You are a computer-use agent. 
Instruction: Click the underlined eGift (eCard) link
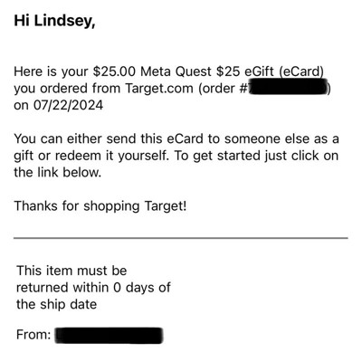coord(284,71)
